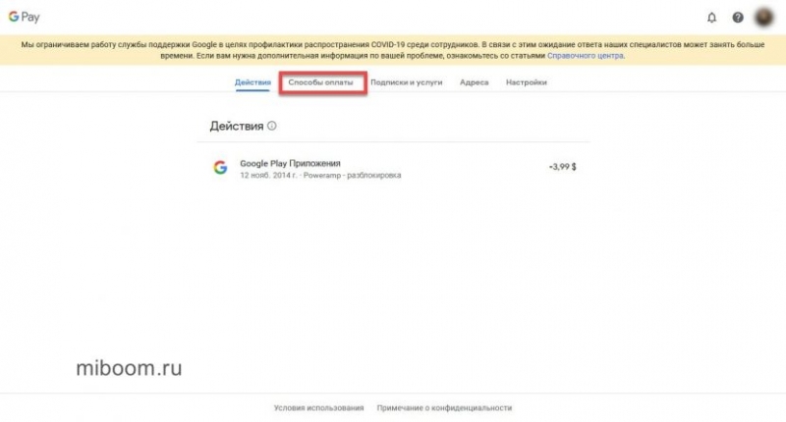Viewport: 786px width, 422px height.
Task: Switch to the Способы оплаты tab
Action: [x=321, y=82]
